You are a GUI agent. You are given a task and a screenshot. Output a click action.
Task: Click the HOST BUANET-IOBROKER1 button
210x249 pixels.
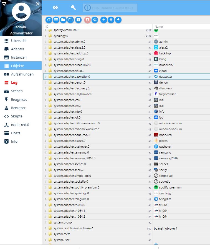coord(110,8)
